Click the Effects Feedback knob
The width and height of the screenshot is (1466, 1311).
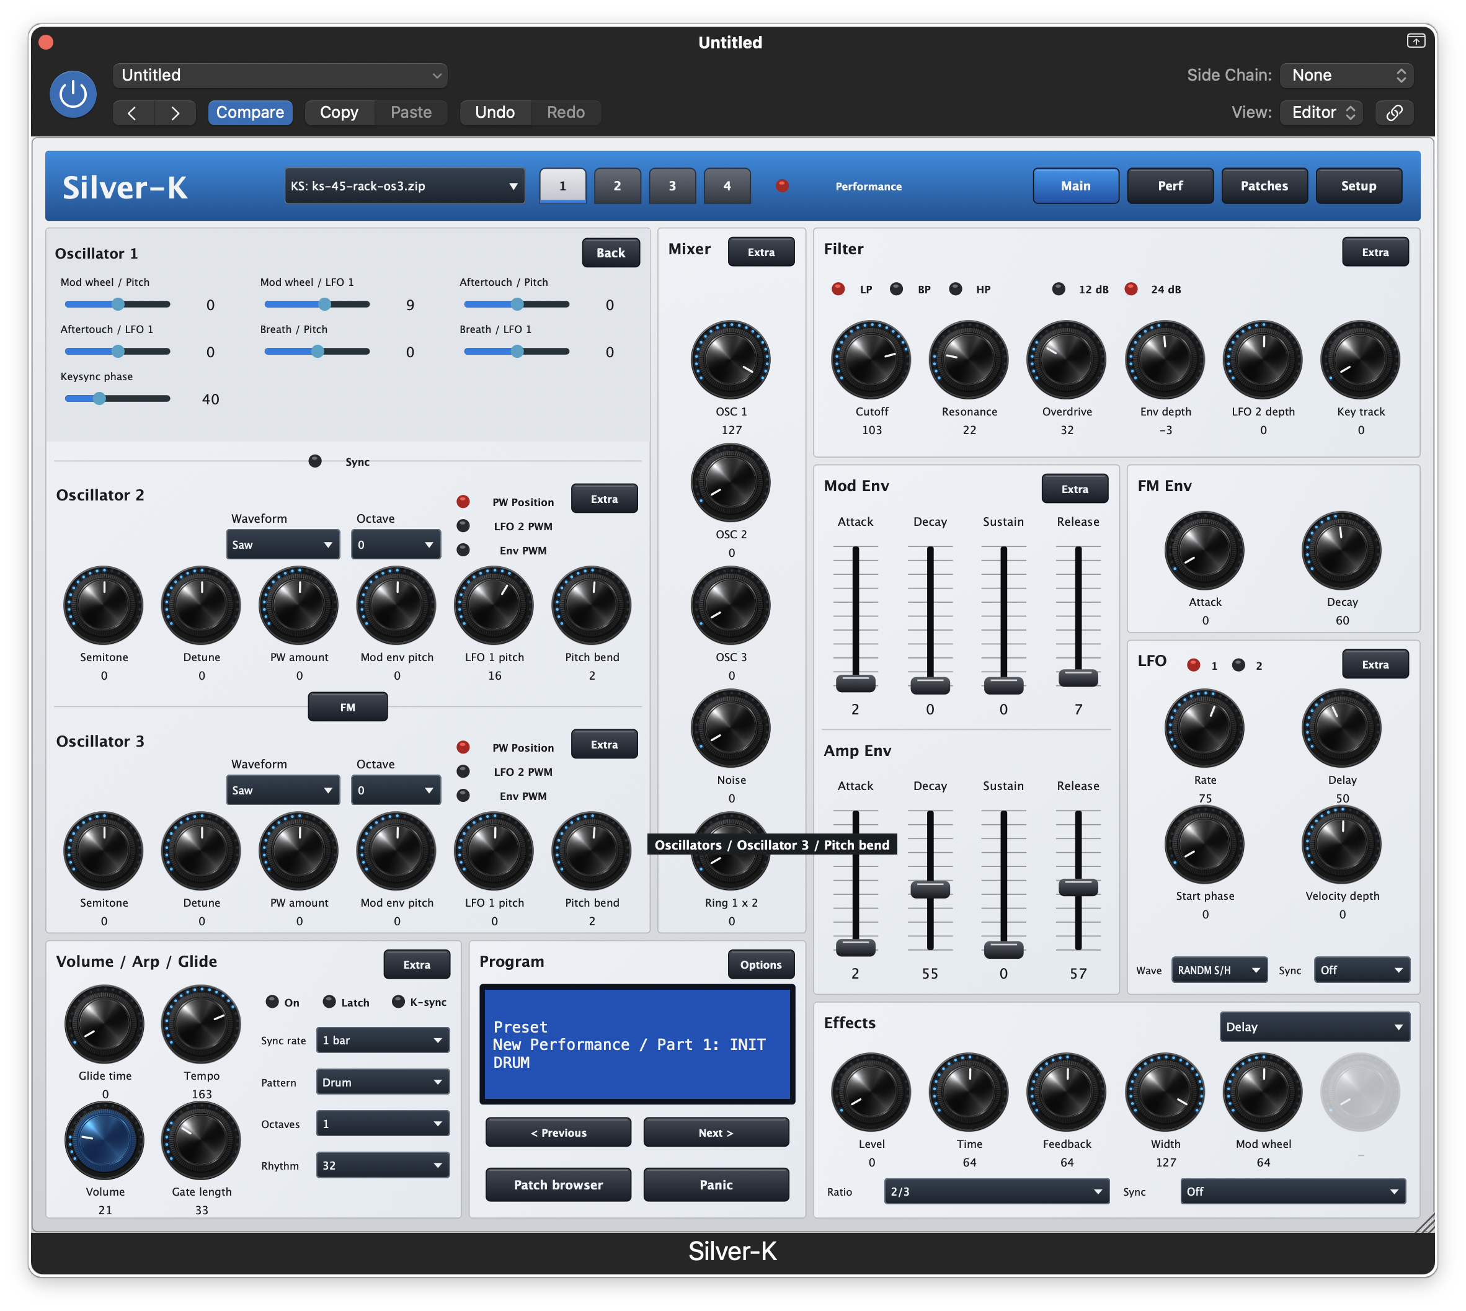coord(1066,1092)
